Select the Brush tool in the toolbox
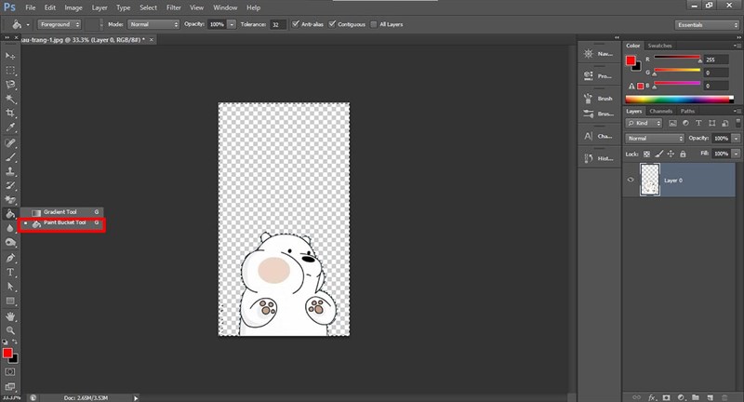Viewport: 744px width, 402px height. coord(10,157)
